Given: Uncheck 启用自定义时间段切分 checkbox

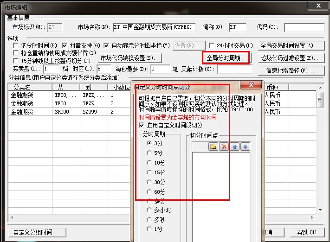Looking at the screenshot, I should (142, 125).
